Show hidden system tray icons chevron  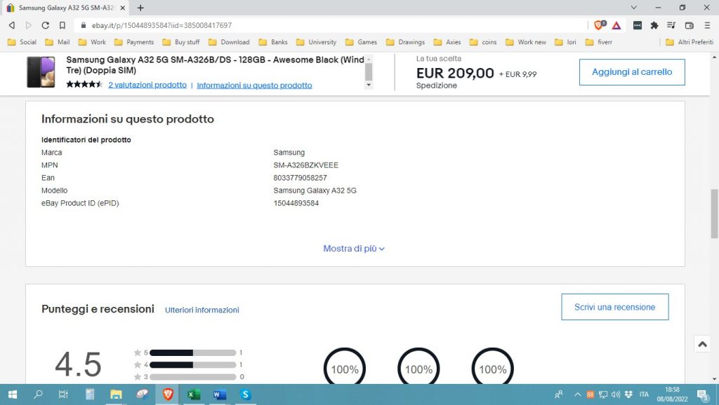click(579, 394)
